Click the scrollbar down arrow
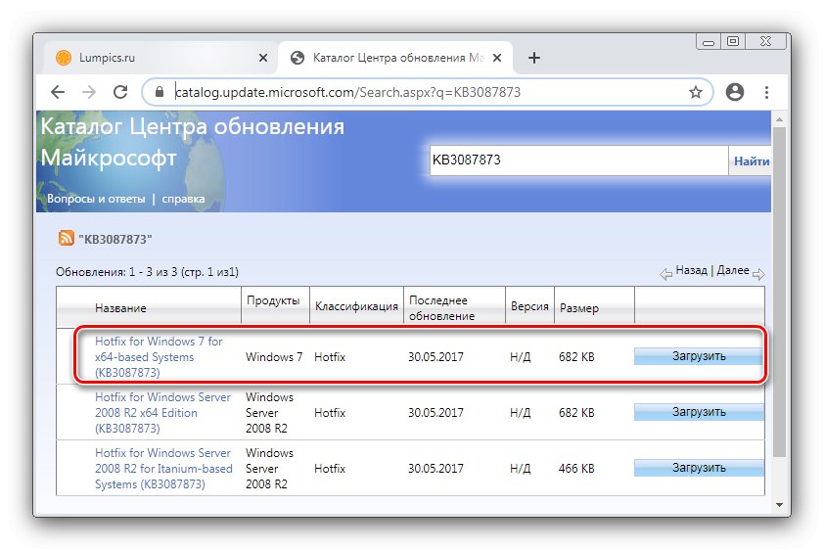The image size is (824, 550). (779, 505)
